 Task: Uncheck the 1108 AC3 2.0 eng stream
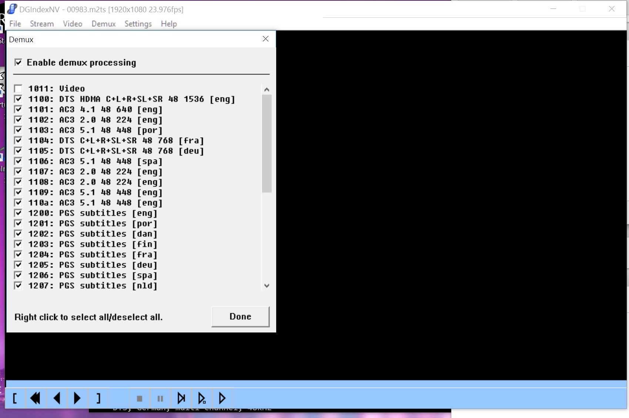pos(18,182)
